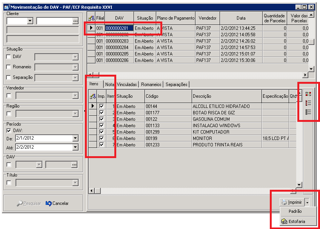
Task: Invert the item selection using the swap-checkmarks icon
Action: [x=308, y=94]
